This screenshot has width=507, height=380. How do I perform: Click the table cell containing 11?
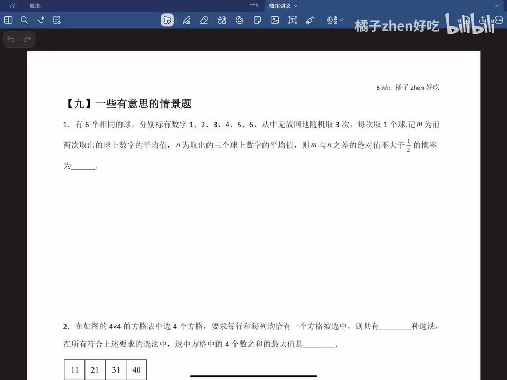point(74,370)
